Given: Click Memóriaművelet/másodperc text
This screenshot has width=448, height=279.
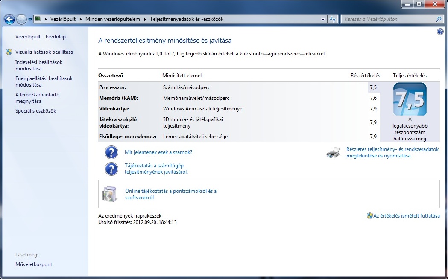Looking at the screenshot, I should click(x=196, y=98).
